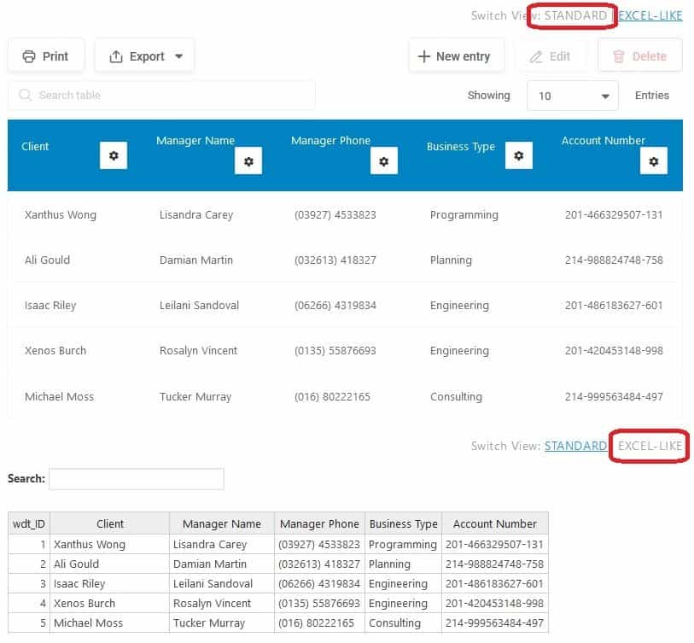
Task: Sort by Manager Name header in blue table
Action: click(x=195, y=140)
